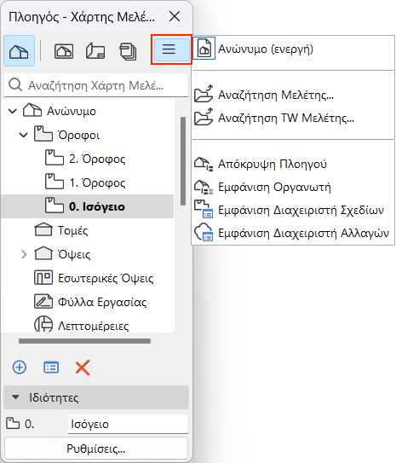The image size is (396, 463).
Task: Click the Αναζήτηση Μελέτης folder icon
Action: pyautogui.click(x=204, y=94)
